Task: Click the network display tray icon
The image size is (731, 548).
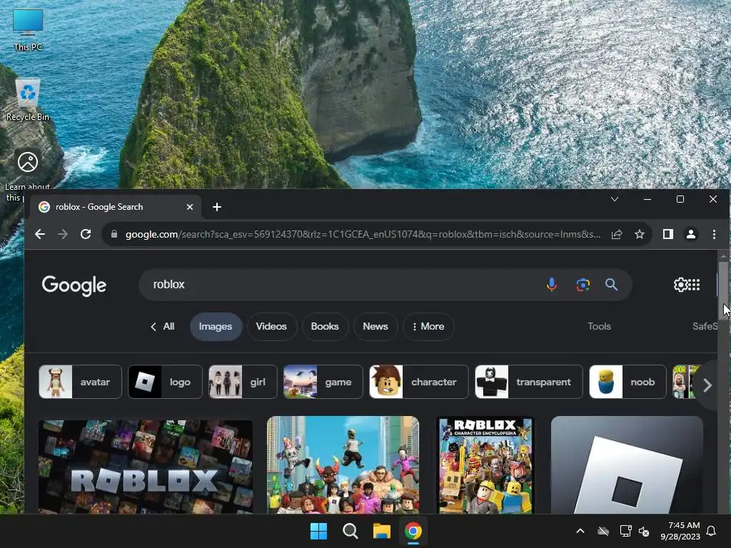Action: pos(625,531)
